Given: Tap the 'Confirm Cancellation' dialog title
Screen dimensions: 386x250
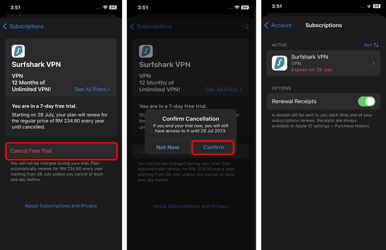Looking at the screenshot, I should click(191, 119).
